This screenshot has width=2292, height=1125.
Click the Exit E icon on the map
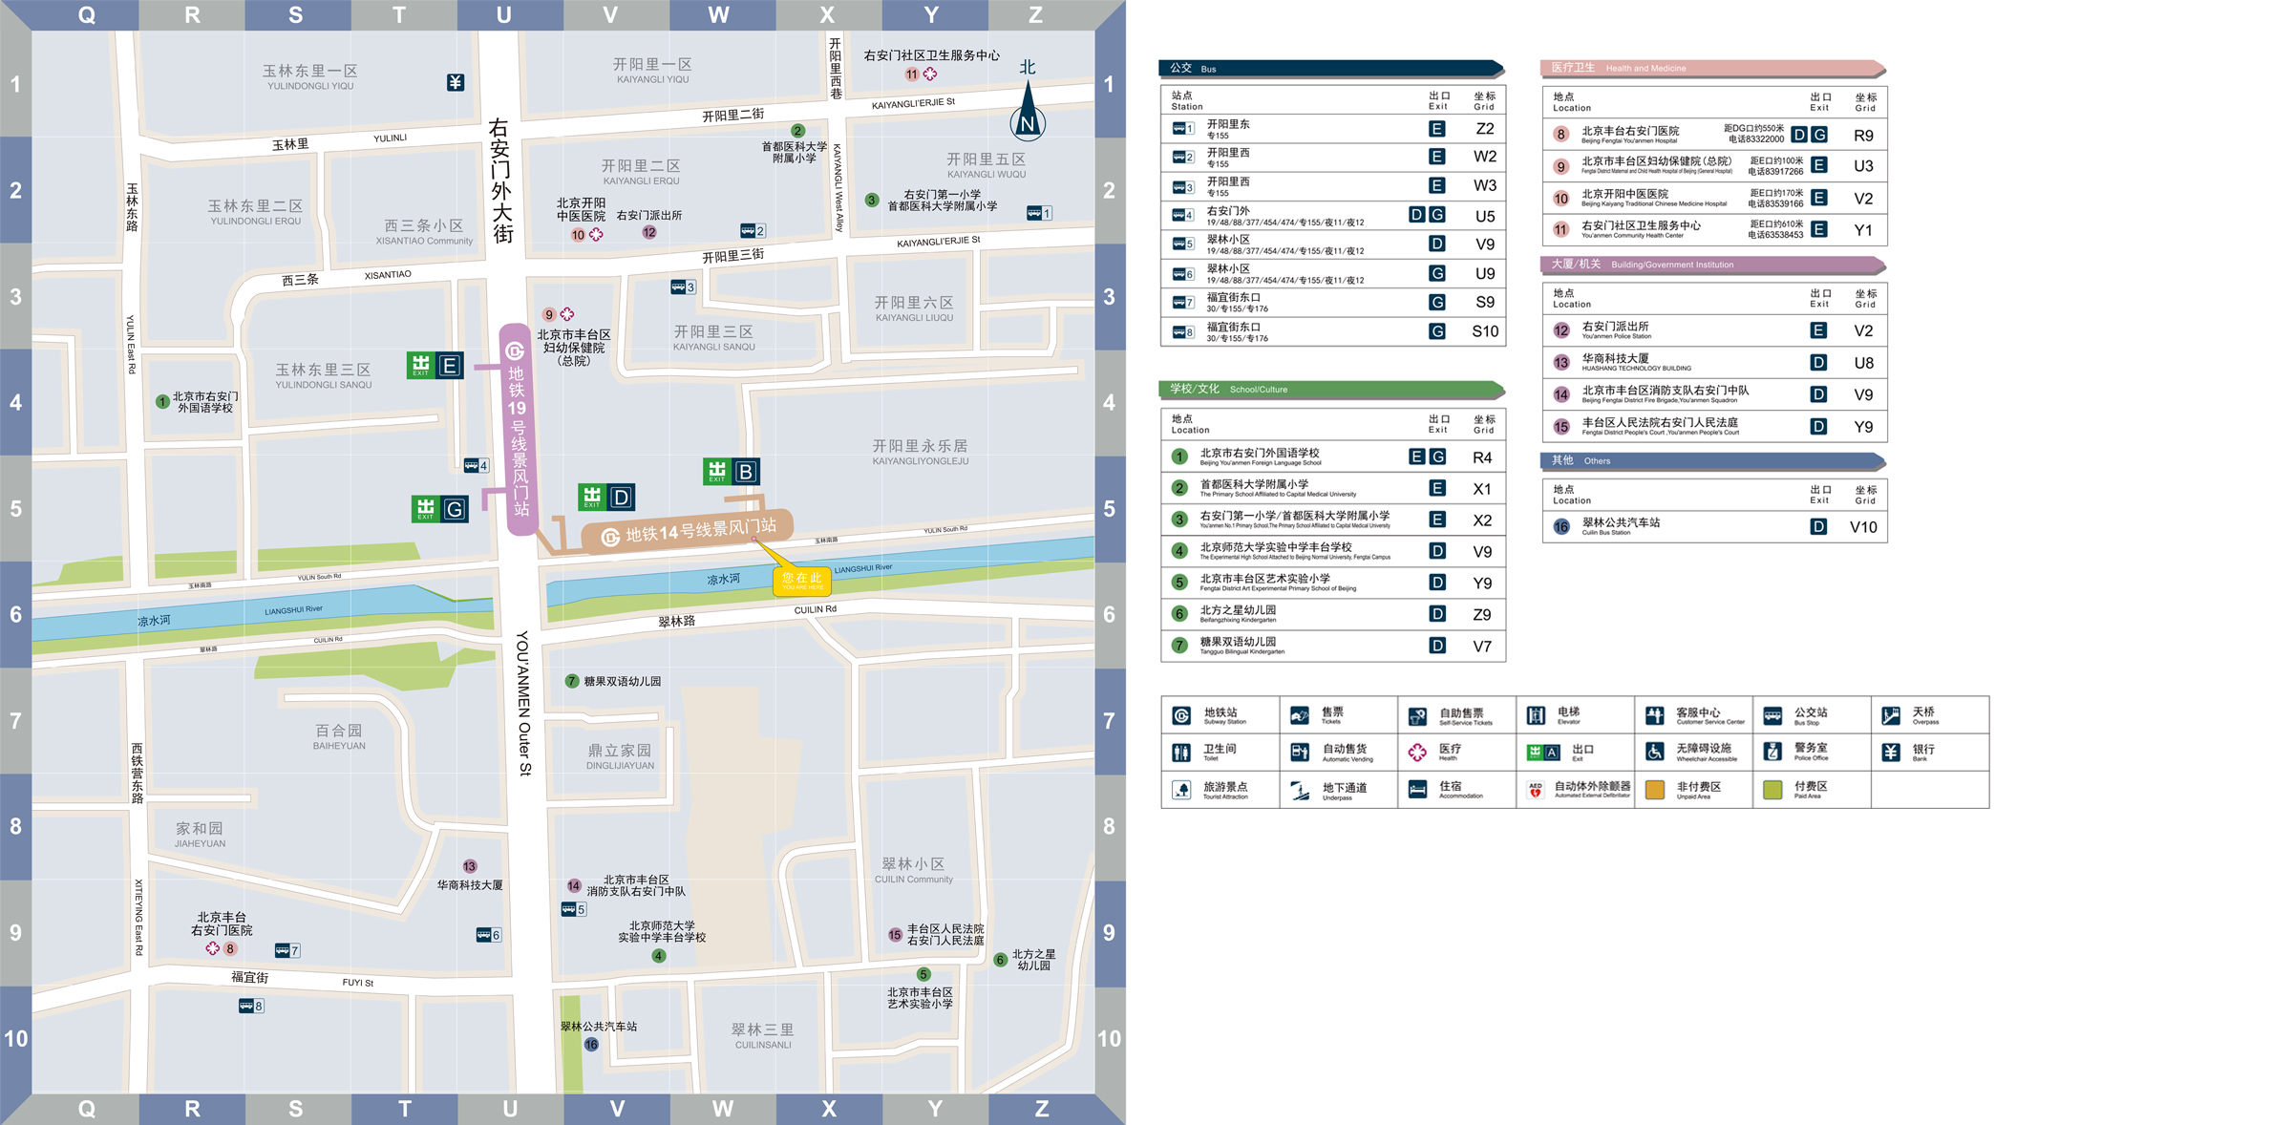(435, 365)
